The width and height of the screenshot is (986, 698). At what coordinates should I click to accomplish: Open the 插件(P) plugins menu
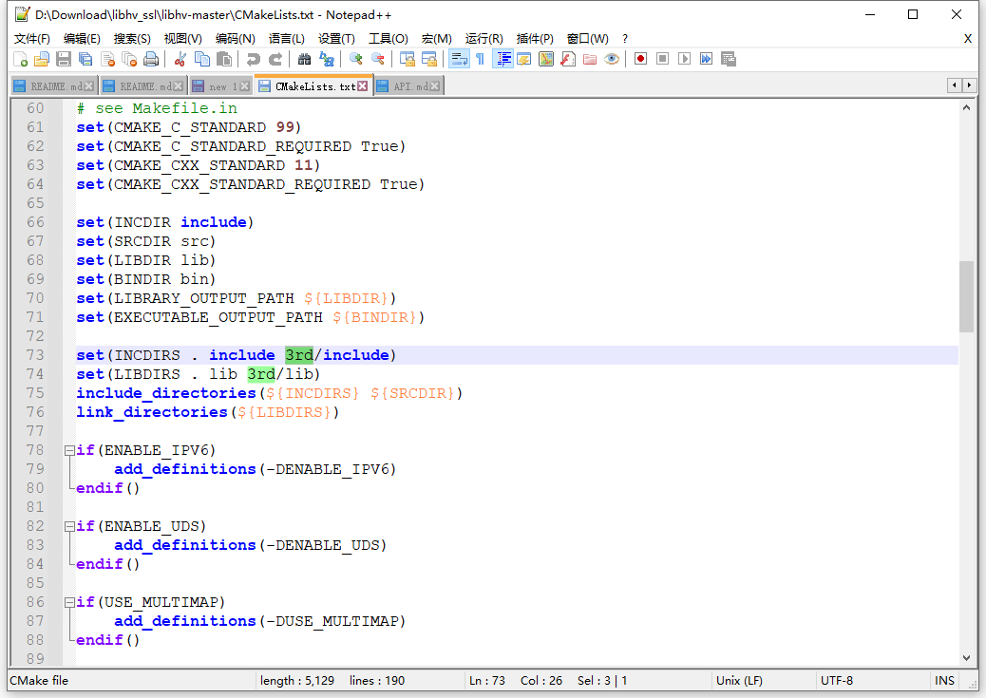coord(534,39)
